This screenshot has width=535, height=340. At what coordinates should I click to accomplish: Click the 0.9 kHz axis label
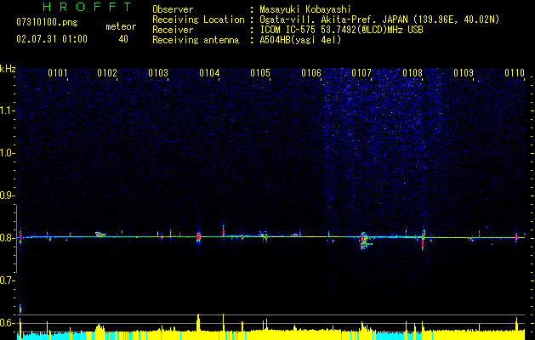tap(7, 195)
